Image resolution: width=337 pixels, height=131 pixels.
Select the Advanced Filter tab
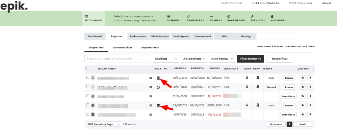click(122, 48)
